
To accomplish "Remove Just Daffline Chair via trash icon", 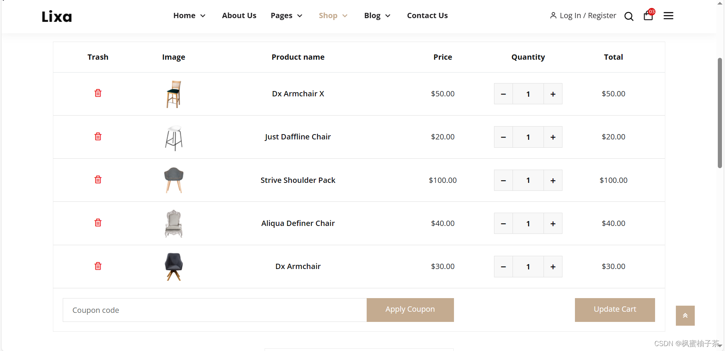I will tap(98, 137).
